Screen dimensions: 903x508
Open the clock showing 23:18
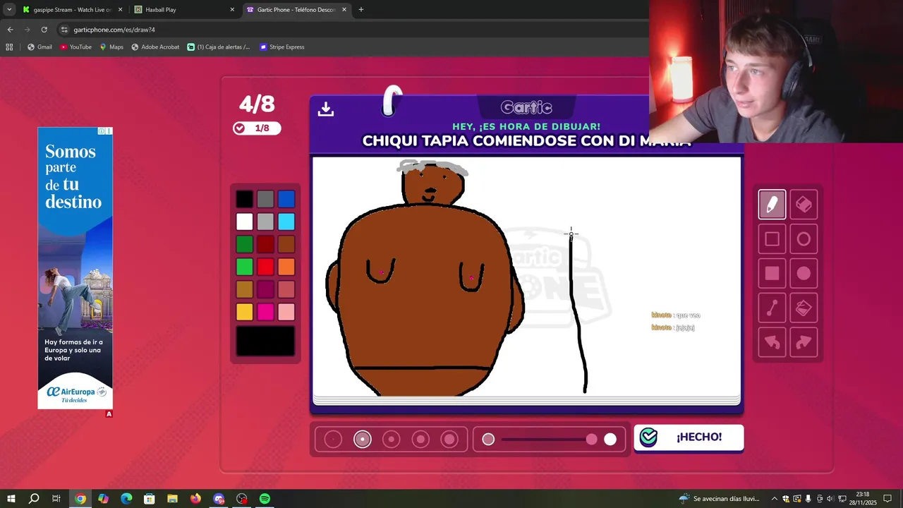point(863,499)
